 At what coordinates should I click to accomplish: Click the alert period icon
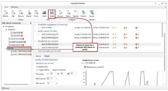[48, 83]
